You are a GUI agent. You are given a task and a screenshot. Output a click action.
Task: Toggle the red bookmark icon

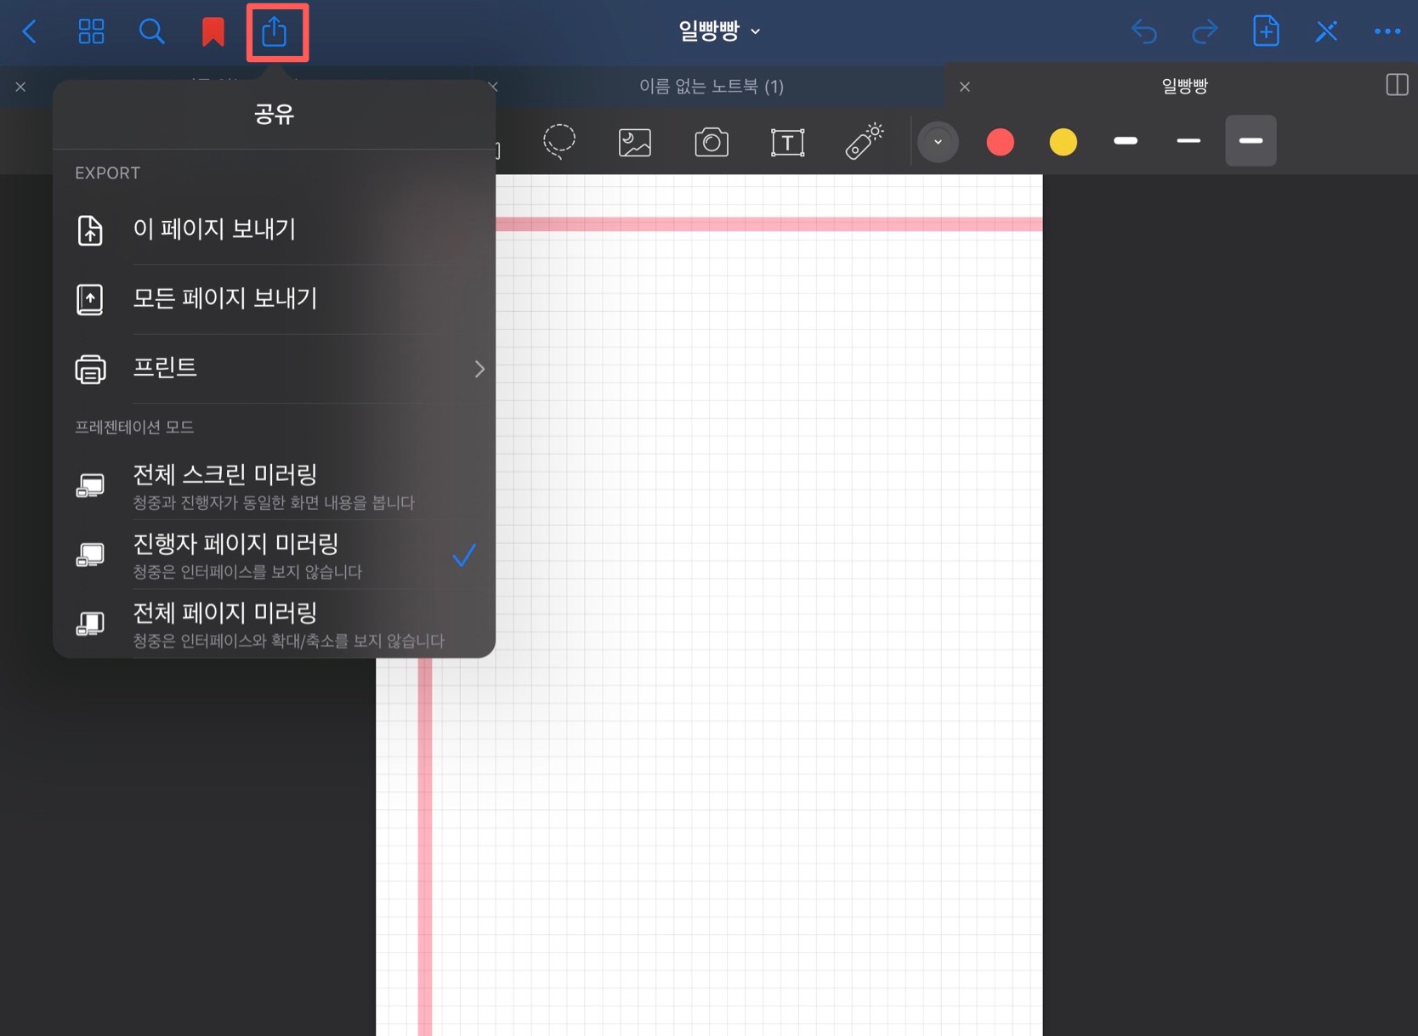[x=213, y=32]
